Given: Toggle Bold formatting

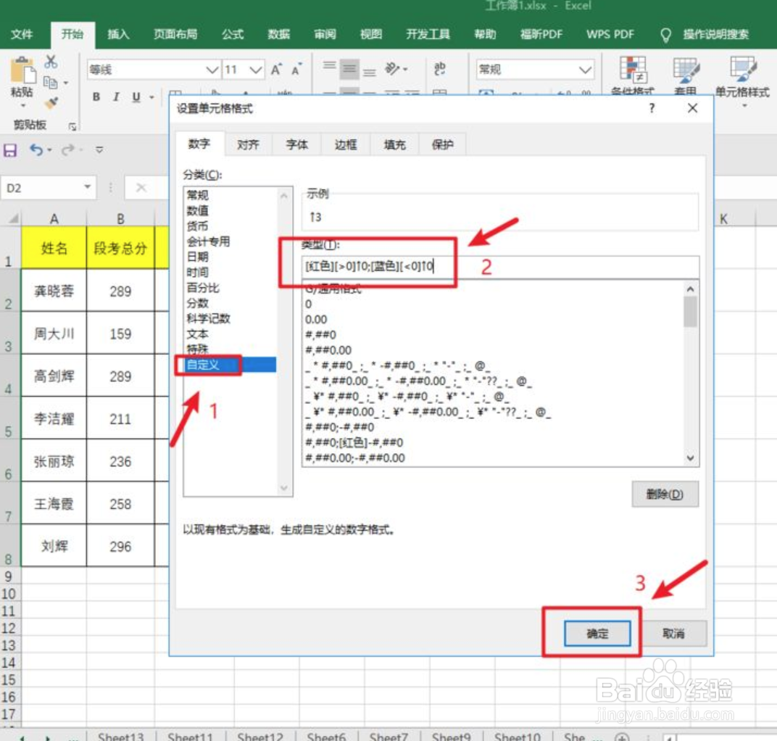Looking at the screenshot, I should (96, 96).
